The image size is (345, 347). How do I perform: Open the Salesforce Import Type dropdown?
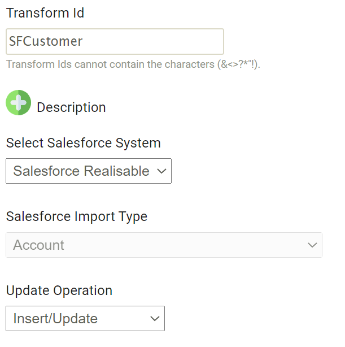click(x=164, y=245)
